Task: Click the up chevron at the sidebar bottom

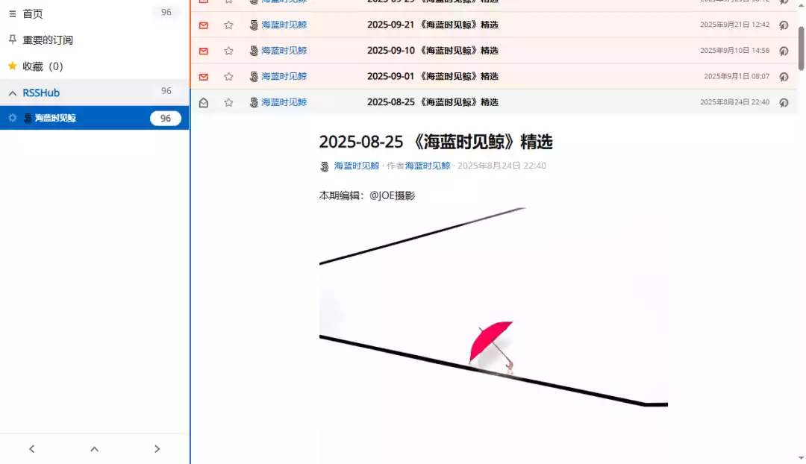Action: [94, 448]
